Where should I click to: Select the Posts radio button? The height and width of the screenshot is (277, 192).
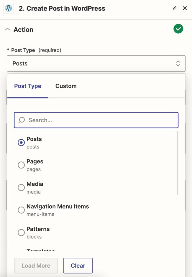click(21, 143)
